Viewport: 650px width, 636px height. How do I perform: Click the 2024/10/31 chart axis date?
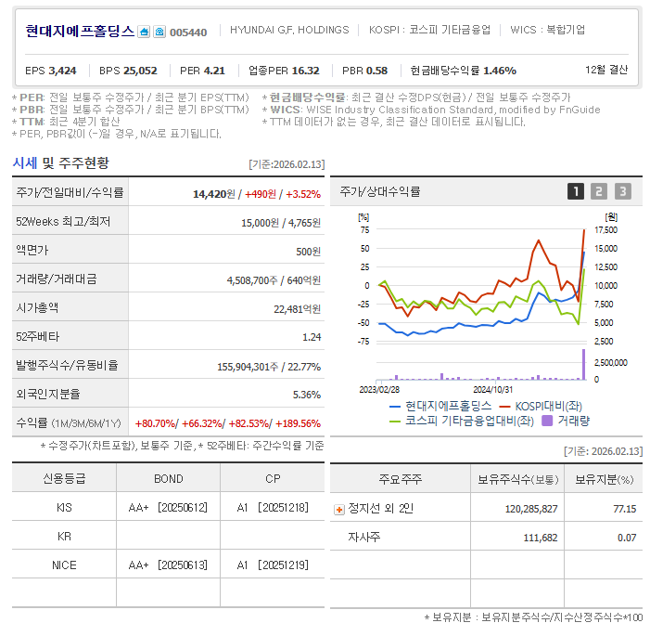493,390
